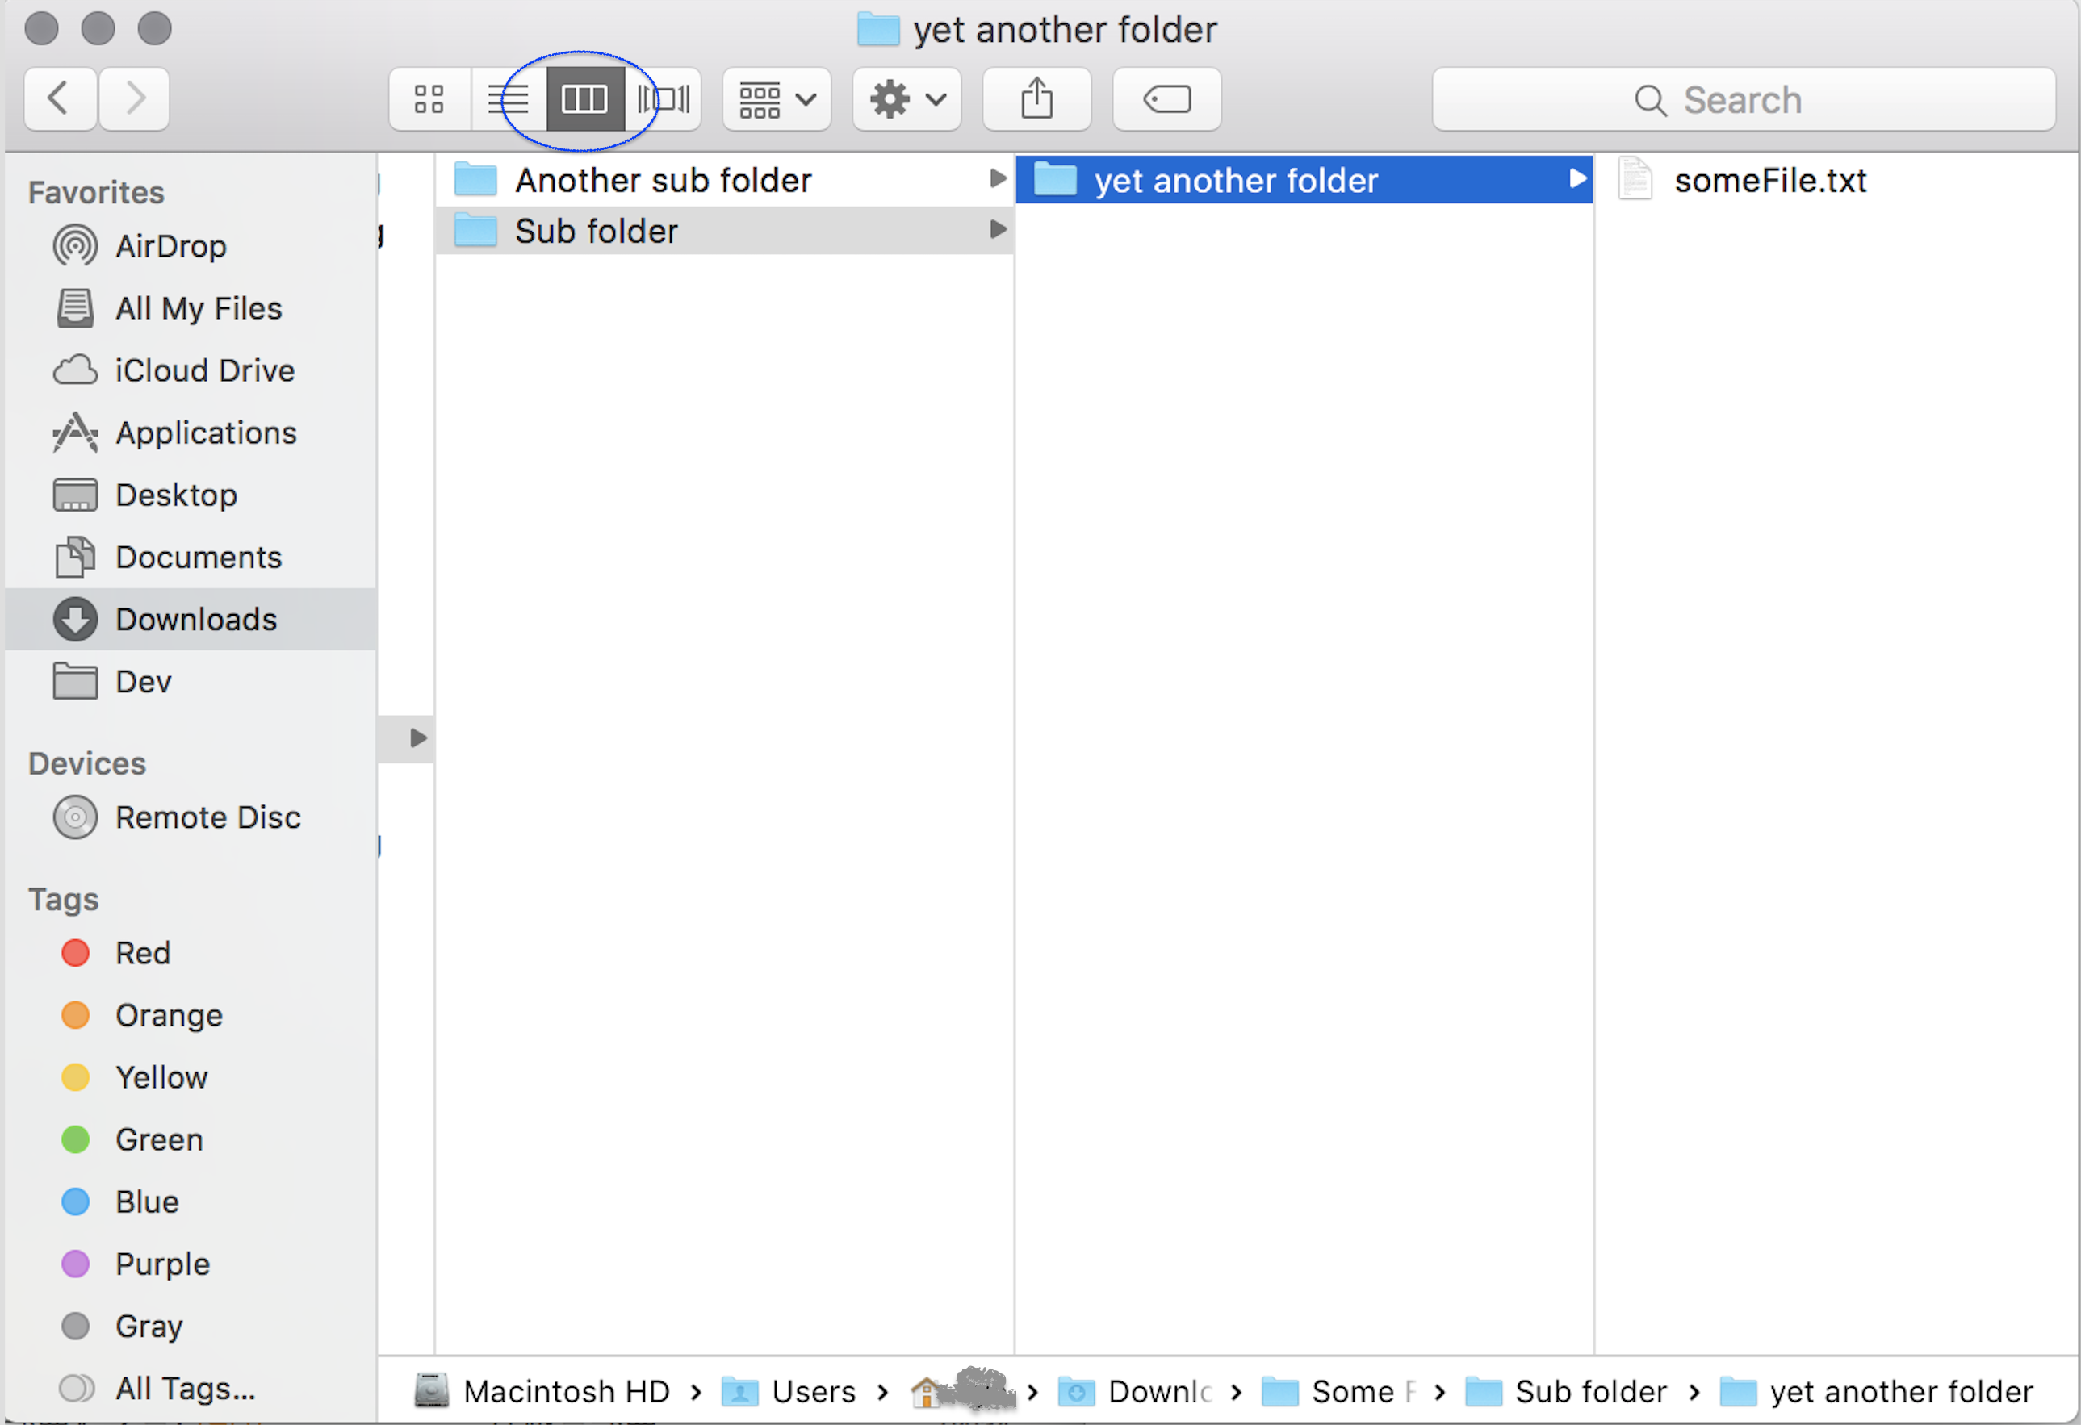Filter by the Yellow tag
Image resolution: width=2081 pixels, height=1425 pixels.
coord(191,1076)
